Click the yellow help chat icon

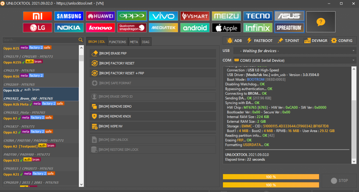pos(320,22)
